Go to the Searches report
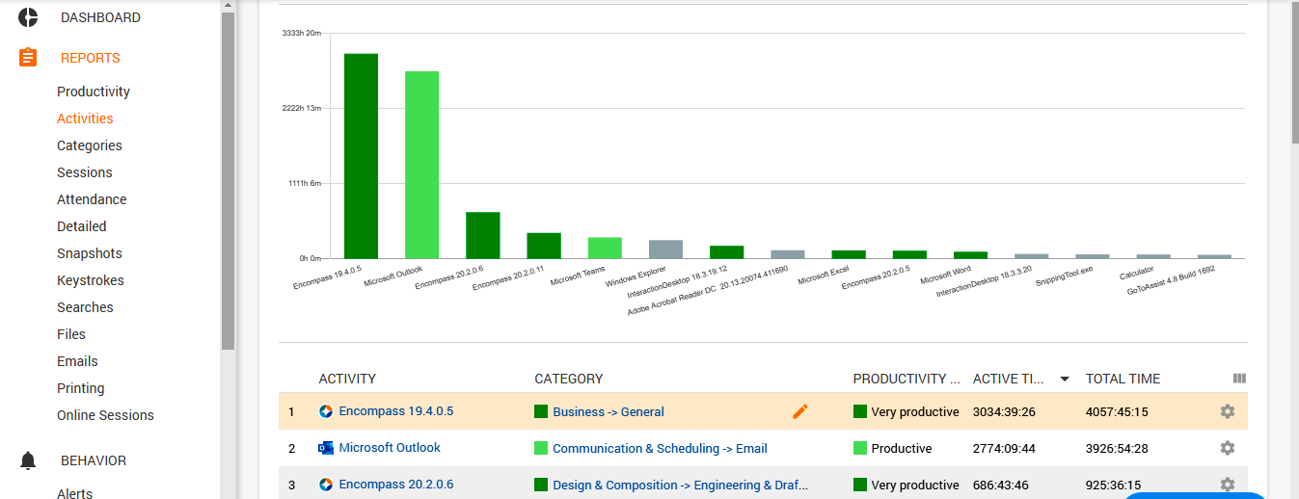This screenshot has width=1299, height=499. tap(85, 307)
